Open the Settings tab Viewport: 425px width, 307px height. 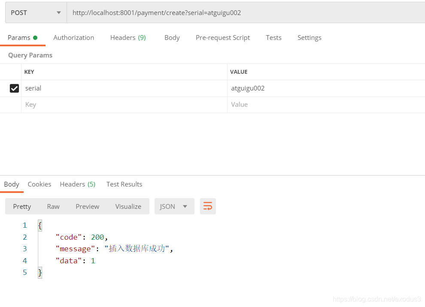[309, 38]
